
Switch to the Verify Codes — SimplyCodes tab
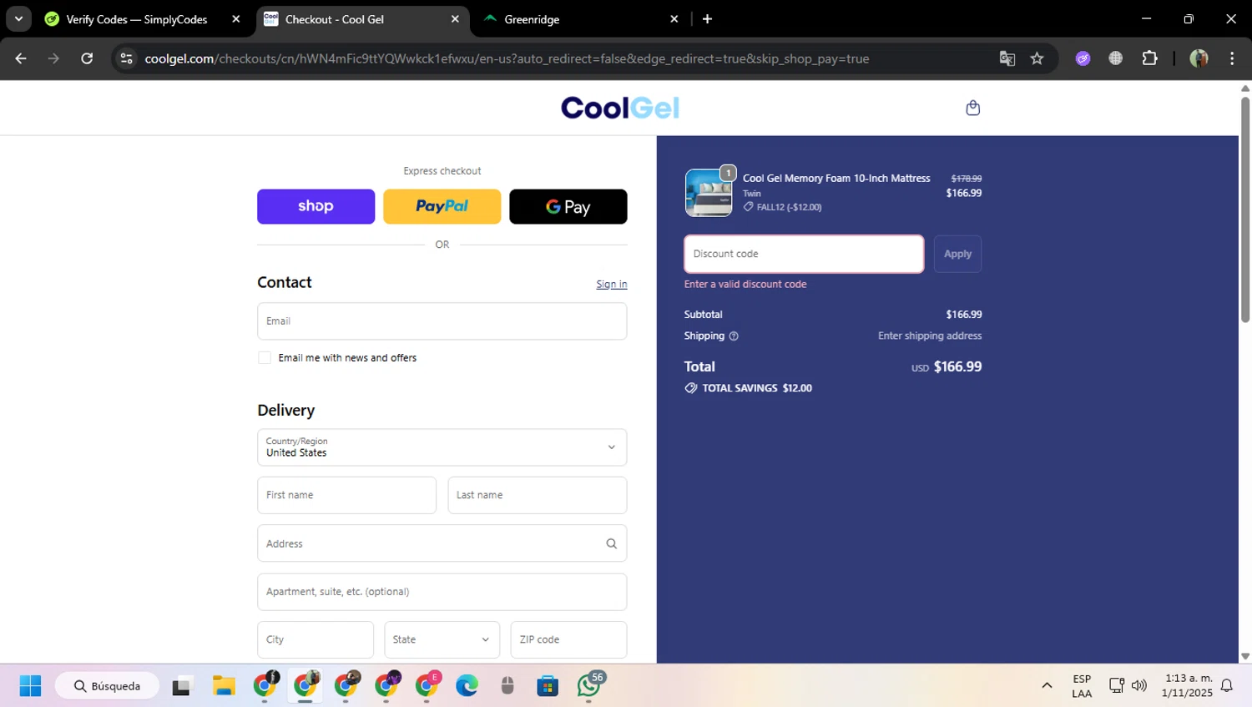pos(137,19)
